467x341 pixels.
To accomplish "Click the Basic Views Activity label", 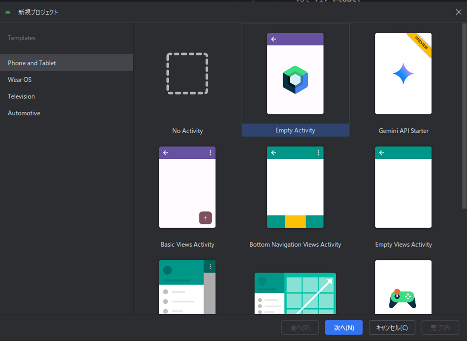I will pos(187,244).
